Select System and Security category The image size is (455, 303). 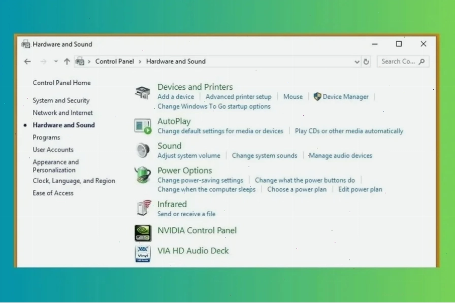61,100
